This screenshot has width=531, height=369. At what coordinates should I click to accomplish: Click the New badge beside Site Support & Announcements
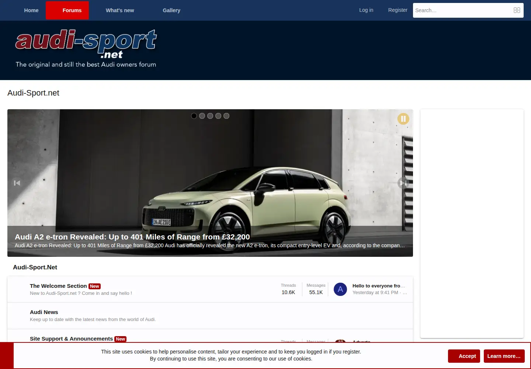pos(120,339)
